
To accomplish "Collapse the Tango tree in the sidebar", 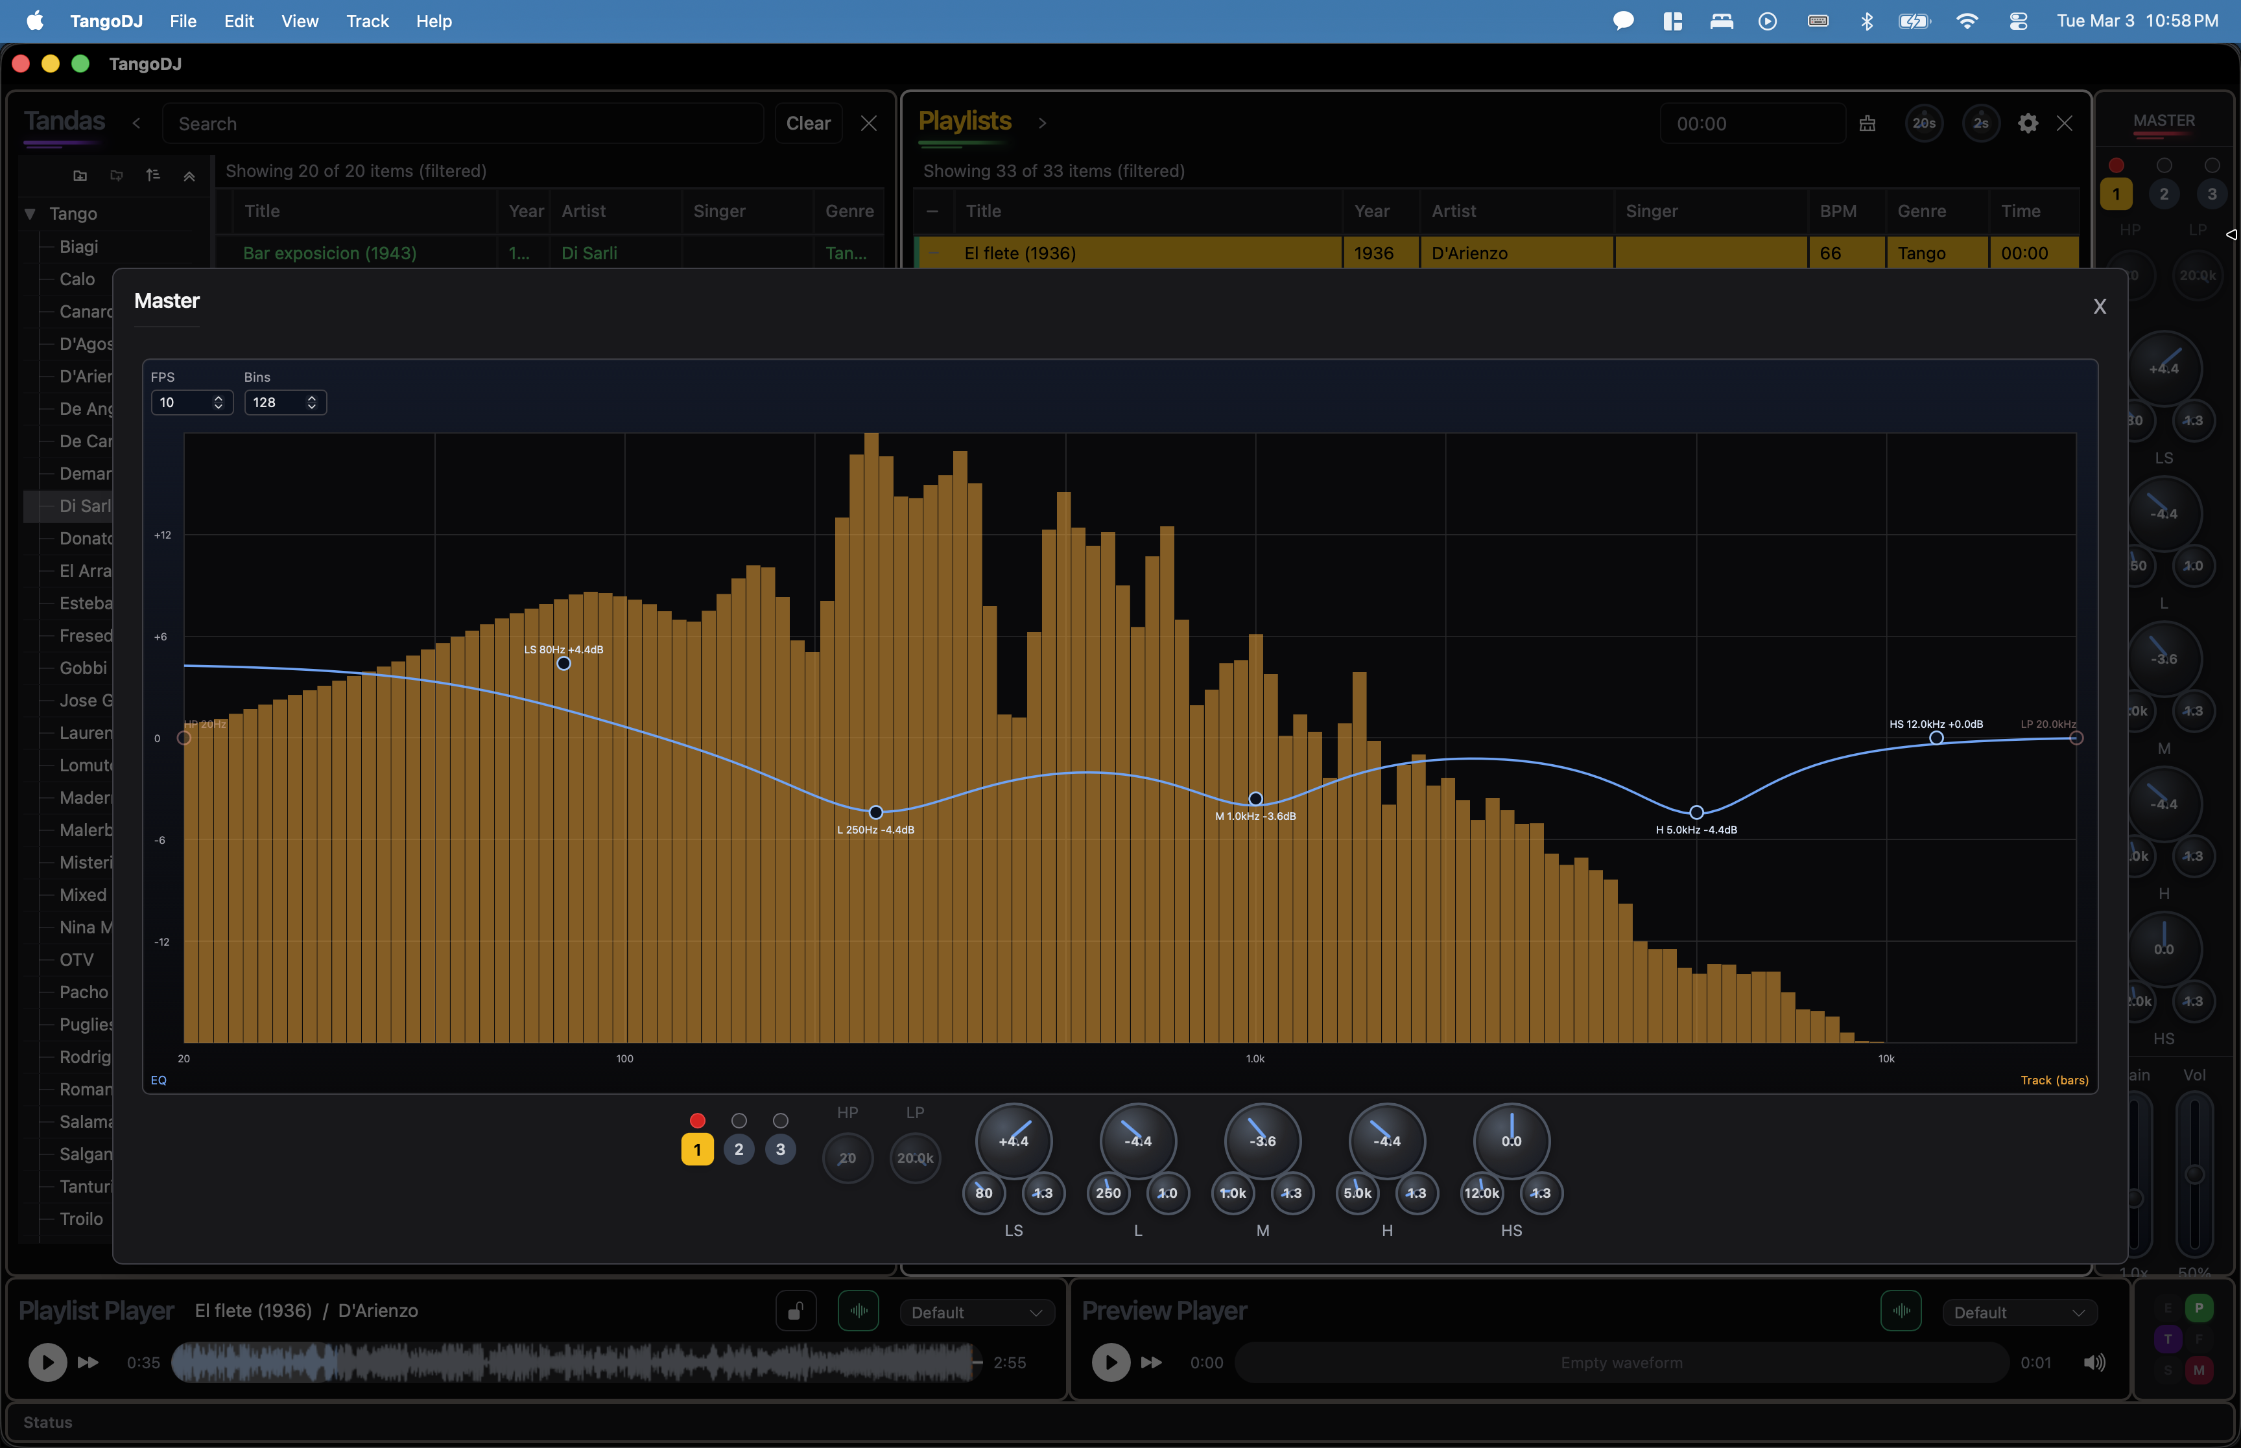I will point(29,213).
